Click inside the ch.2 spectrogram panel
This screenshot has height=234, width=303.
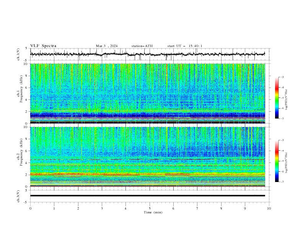pos(148,157)
